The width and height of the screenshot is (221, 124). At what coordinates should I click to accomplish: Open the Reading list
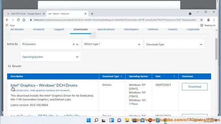(x=208, y=25)
